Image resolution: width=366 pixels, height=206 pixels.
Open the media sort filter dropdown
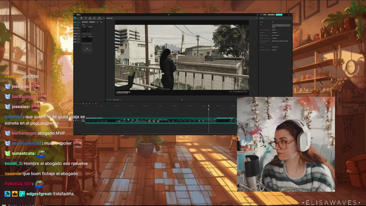101,22
